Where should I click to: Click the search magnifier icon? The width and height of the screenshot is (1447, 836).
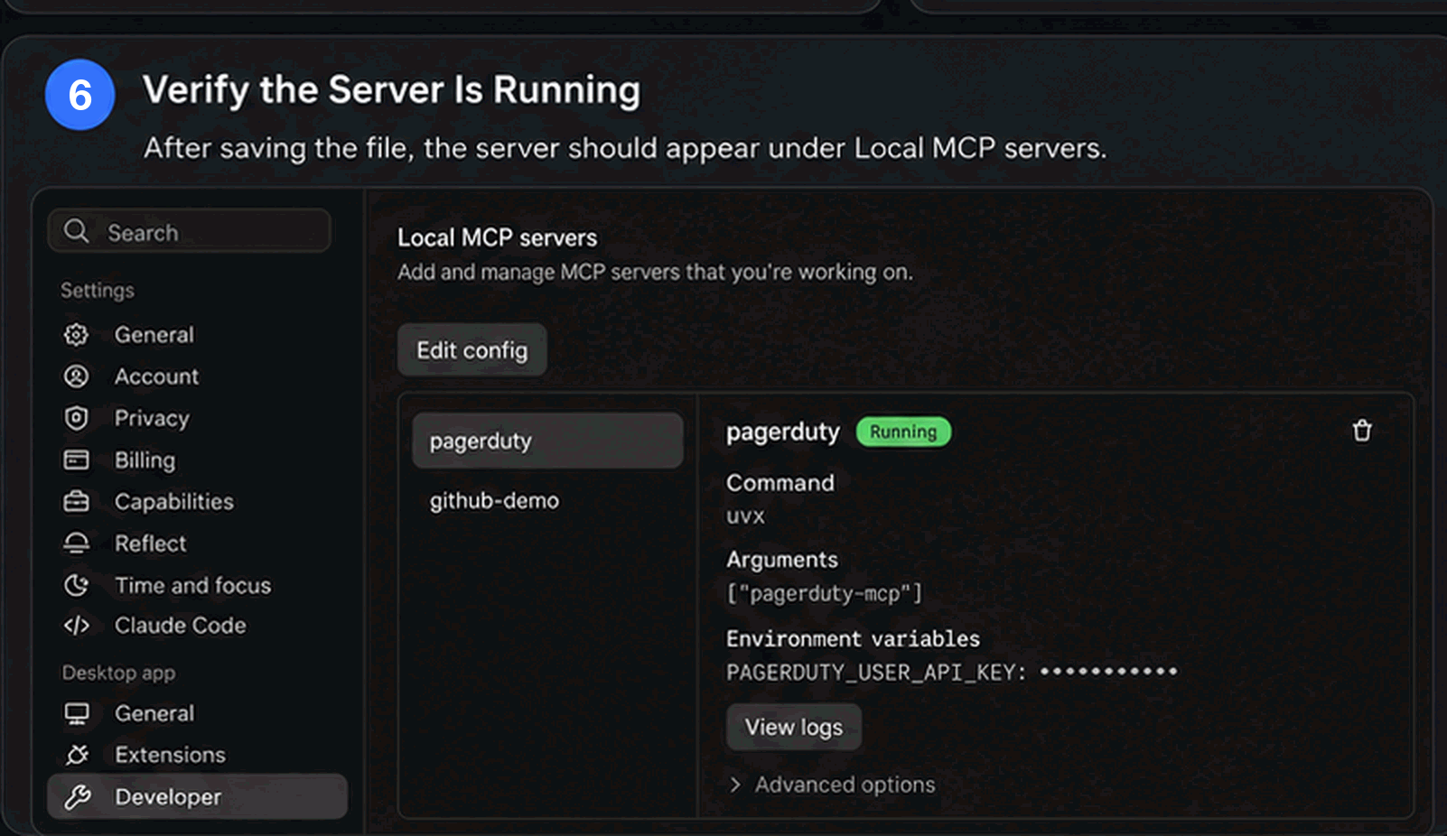(77, 231)
